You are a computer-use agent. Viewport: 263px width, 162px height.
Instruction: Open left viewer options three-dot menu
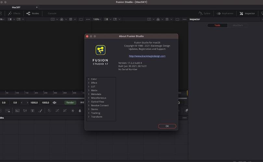(88, 19)
